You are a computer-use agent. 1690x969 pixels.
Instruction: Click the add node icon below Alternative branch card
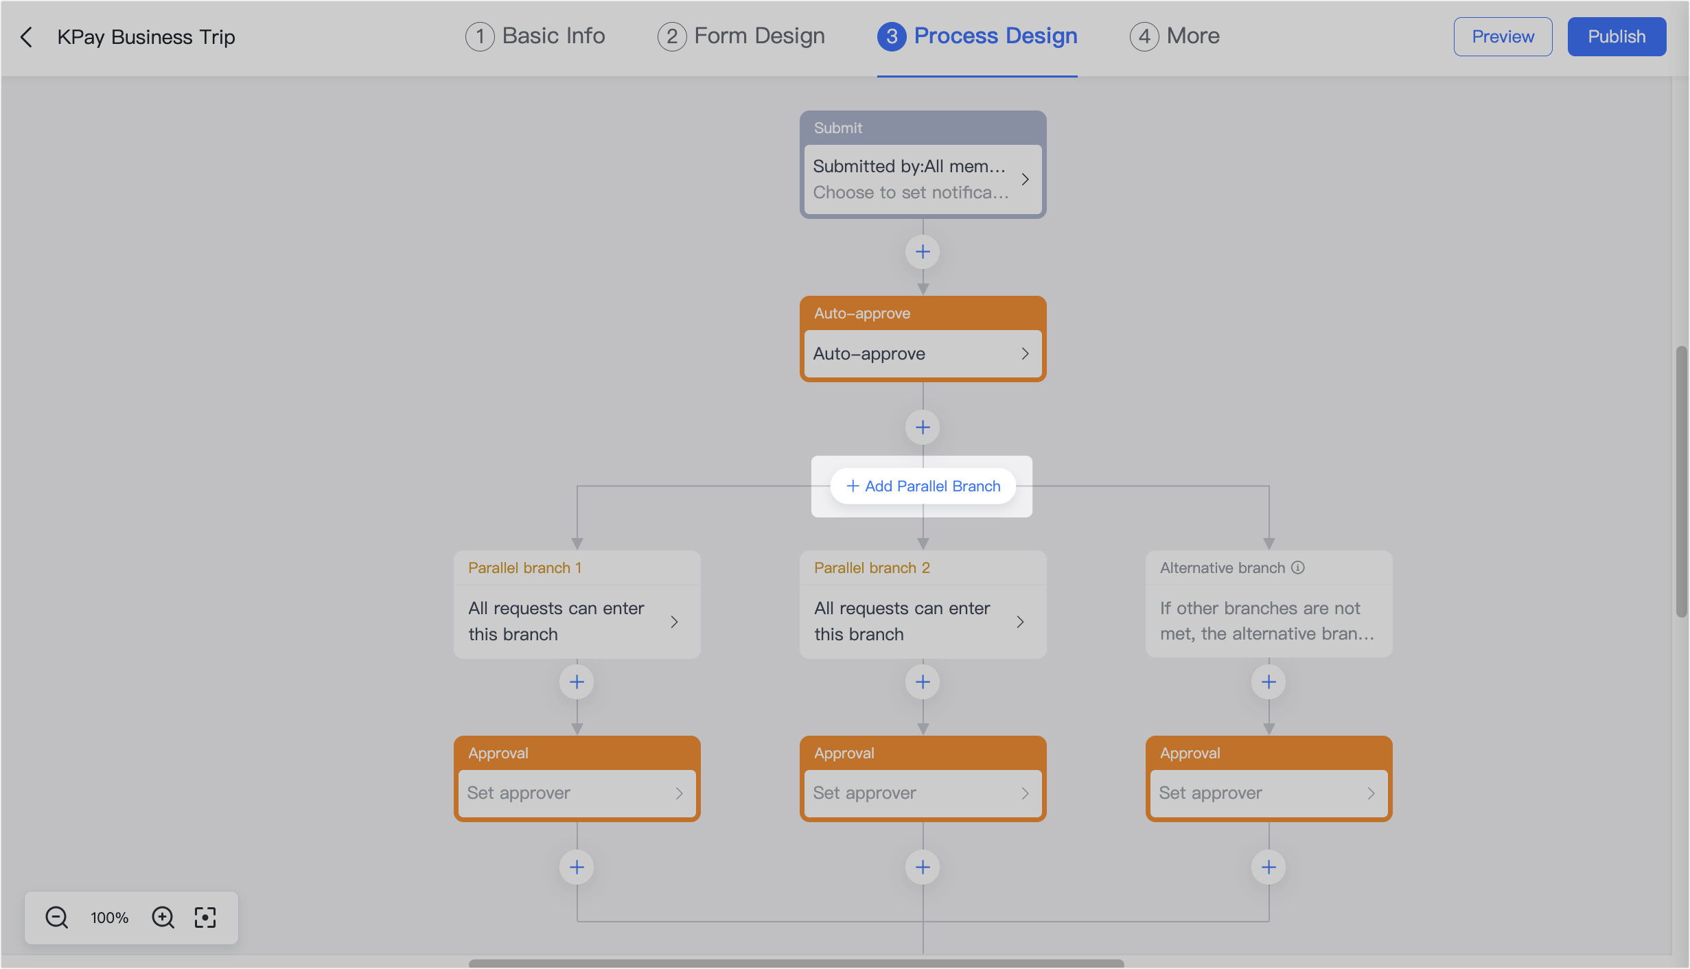(x=1268, y=681)
